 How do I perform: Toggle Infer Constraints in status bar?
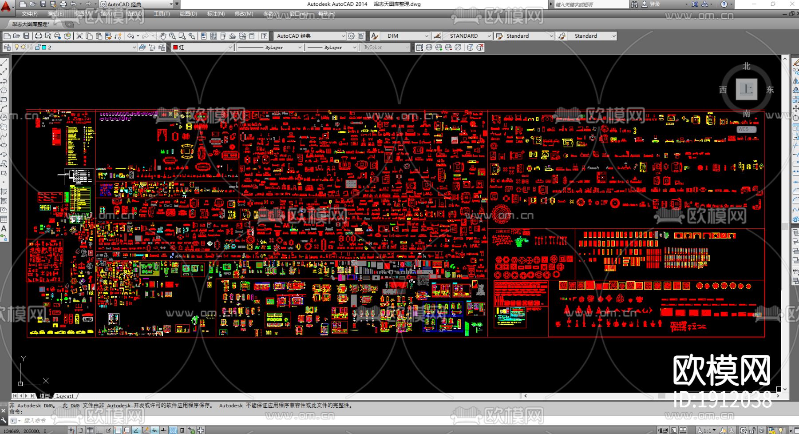pos(71,430)
